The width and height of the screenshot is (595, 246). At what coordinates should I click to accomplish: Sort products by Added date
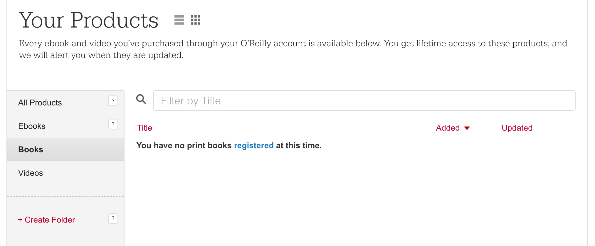[x=448, y=128]
